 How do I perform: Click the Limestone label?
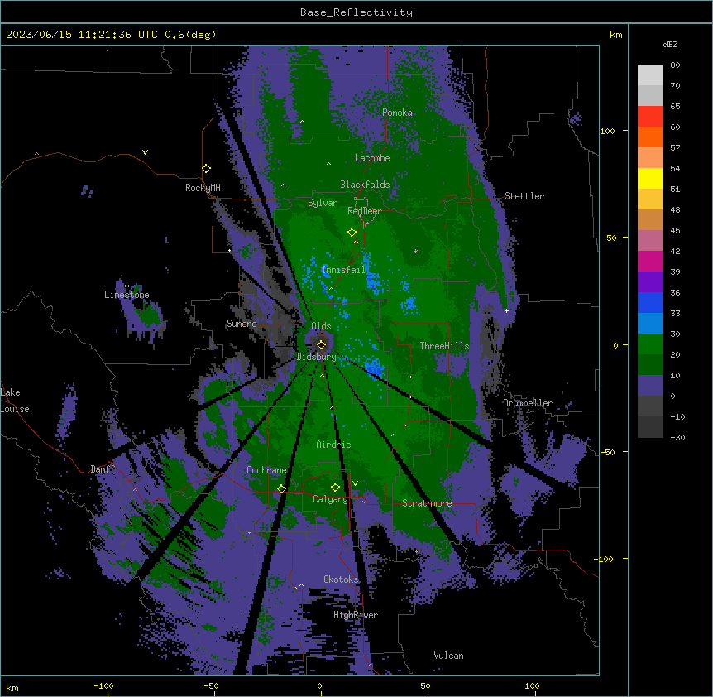click(127, 295)
